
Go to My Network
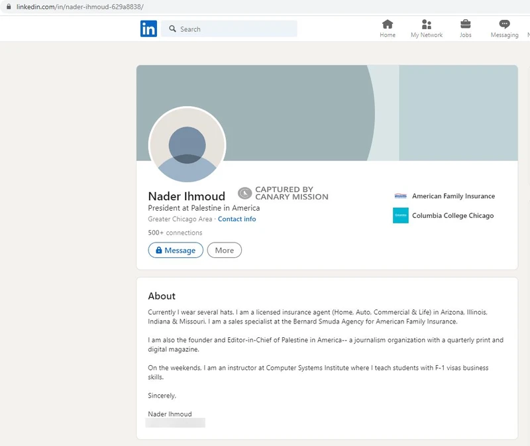tap(427, 28)
